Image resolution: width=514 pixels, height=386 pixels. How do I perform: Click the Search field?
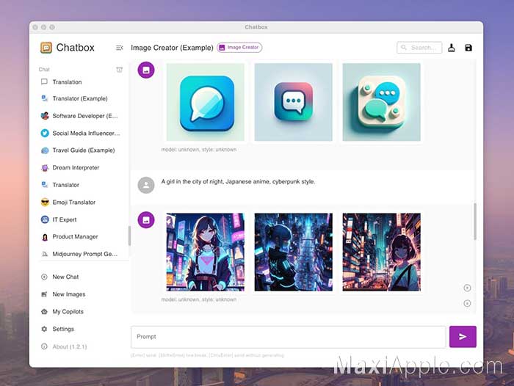click(419, 48)
